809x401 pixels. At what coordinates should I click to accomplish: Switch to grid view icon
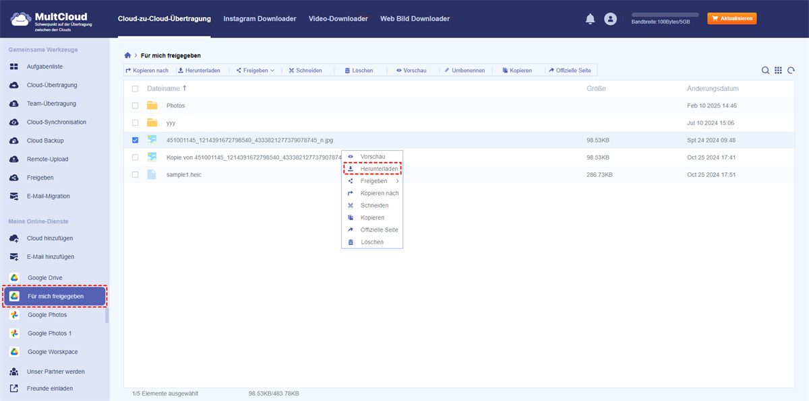click(x=778, y=71)
